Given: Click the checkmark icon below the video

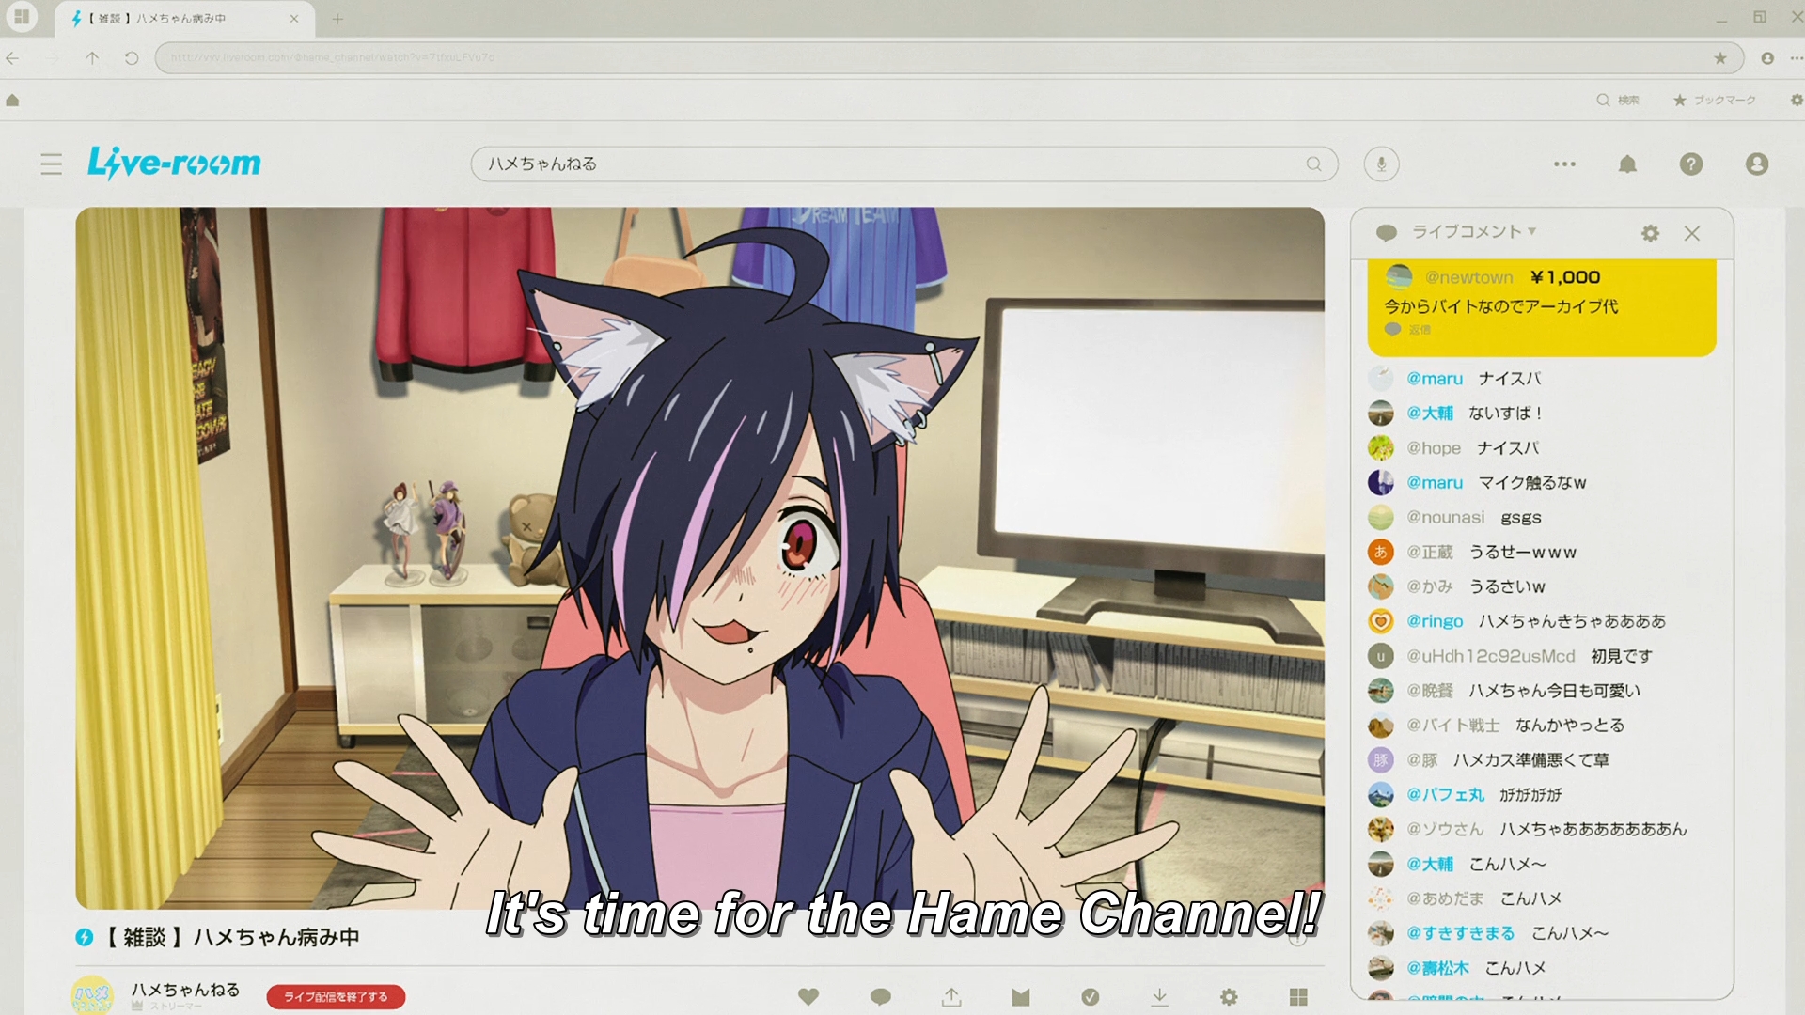Looking at the screenshot, I should [x=1091, y=996].
